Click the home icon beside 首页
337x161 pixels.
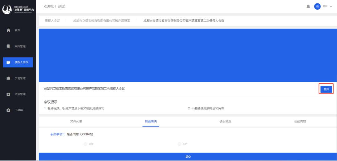(x=9, y=30)
